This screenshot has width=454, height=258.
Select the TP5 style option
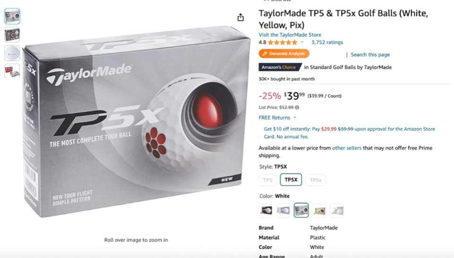268,180
